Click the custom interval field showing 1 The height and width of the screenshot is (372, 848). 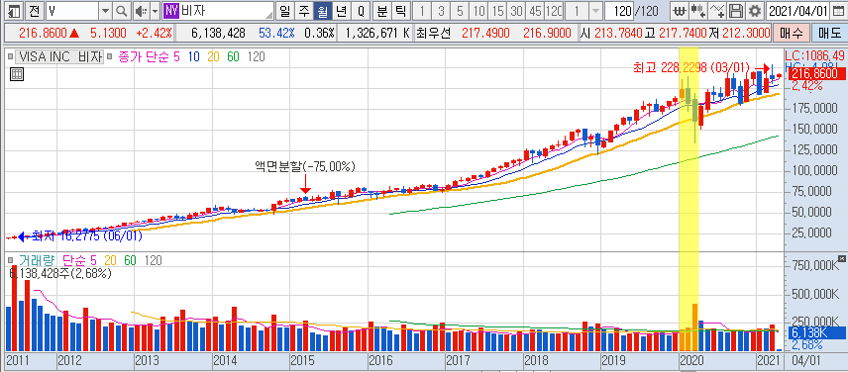pyautogui.click(x=577, y=10)
